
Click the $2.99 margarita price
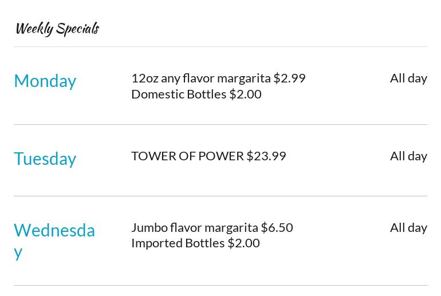coord(289,78)
